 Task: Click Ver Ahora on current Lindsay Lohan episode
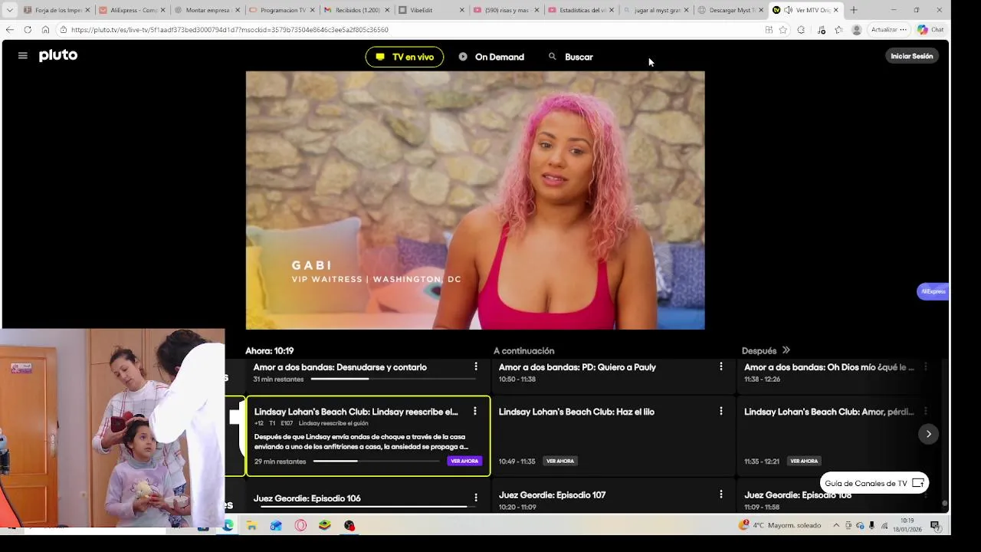464,462
